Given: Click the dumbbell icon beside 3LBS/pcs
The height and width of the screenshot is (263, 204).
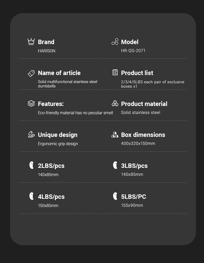Looking at the screenshot, I should [x=115, y=165].
